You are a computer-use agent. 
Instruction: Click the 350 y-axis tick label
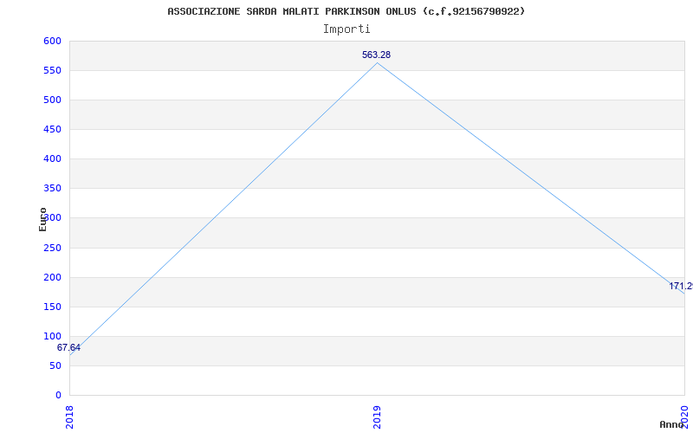point(52,189)
